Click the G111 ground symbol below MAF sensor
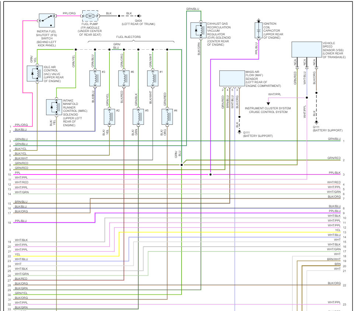 click(240, 132)
